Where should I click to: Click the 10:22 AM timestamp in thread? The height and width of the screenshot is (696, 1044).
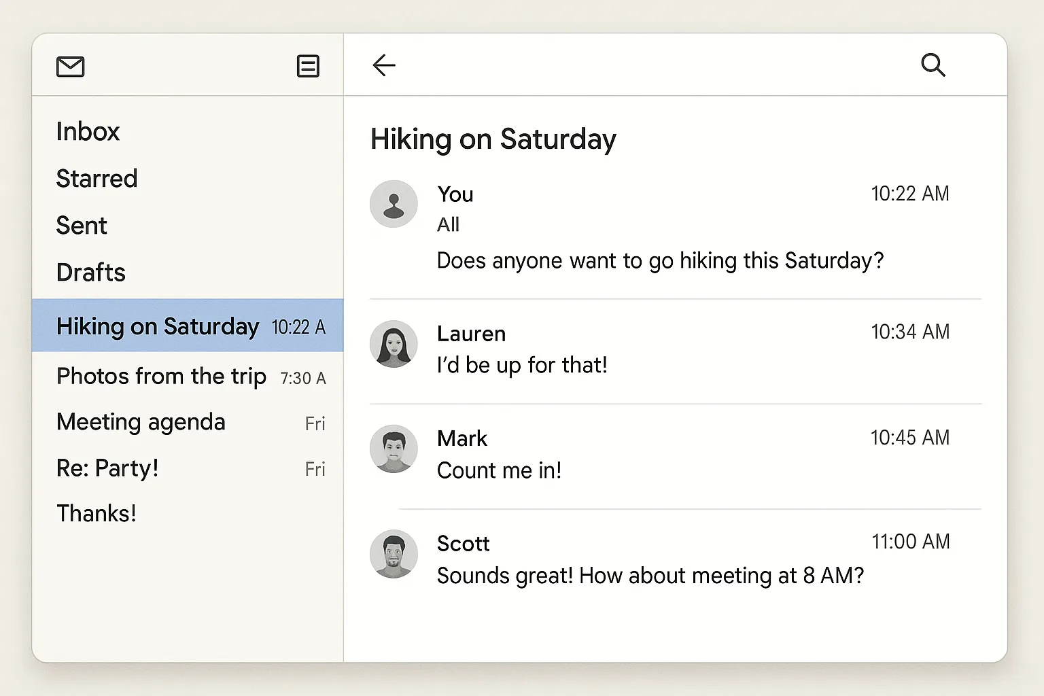point(910,194)
